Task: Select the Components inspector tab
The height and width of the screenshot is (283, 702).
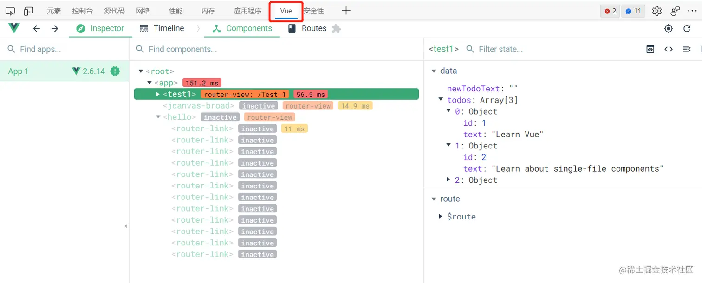Action: pos(242,29)
